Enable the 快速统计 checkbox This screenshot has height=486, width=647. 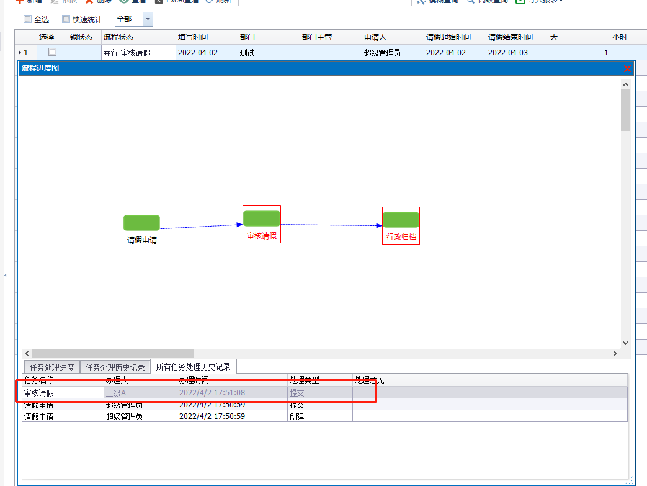click(x=66, y=19)
